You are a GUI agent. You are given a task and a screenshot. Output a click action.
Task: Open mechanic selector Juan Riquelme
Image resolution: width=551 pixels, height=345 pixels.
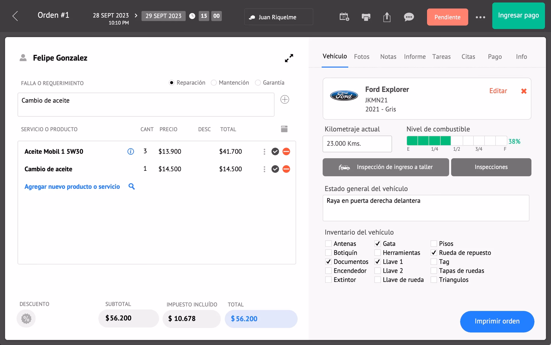point(278,17)
